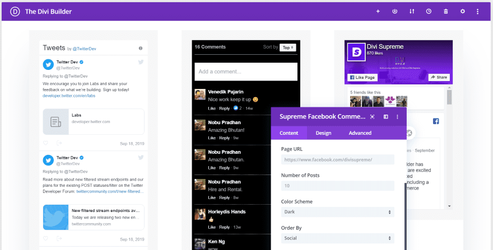493x250 pixels.
Task: Click Tweets widget info icon
Action: pyautogui.click(x=141, y=48)
